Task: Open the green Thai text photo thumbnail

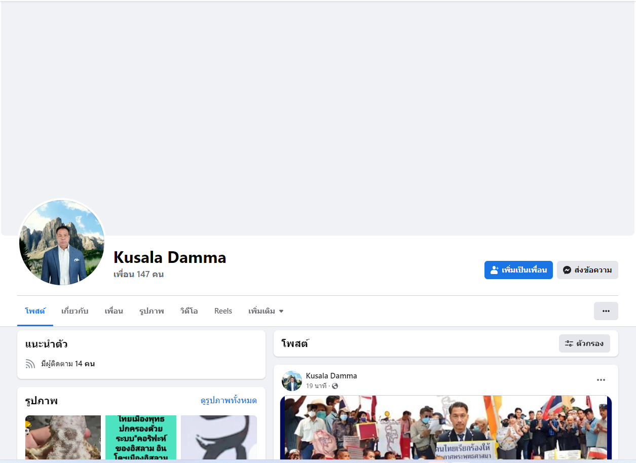Action: tap(141, 439)
